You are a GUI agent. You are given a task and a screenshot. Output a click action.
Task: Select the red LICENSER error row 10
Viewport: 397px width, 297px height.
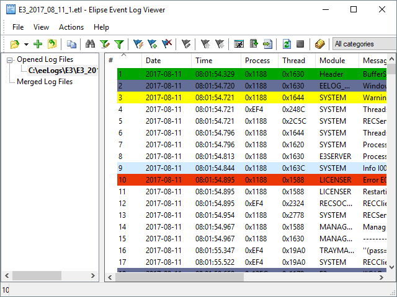coord(248,180)
